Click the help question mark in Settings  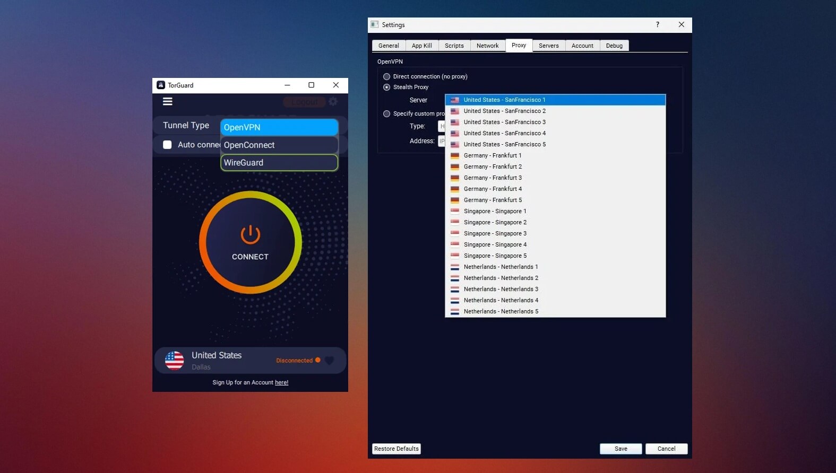(x=658, y=24)
